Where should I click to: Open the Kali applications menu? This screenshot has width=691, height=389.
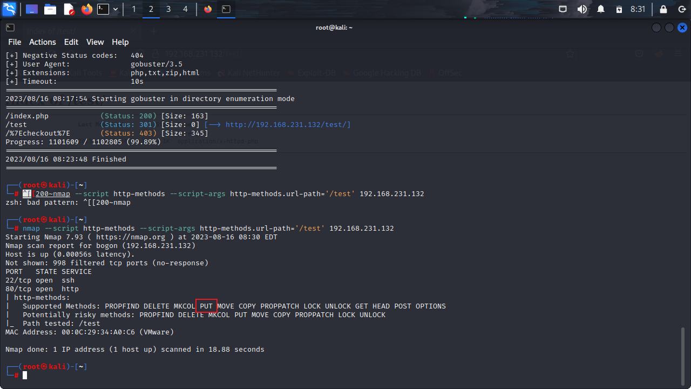[x=9, y=9]
